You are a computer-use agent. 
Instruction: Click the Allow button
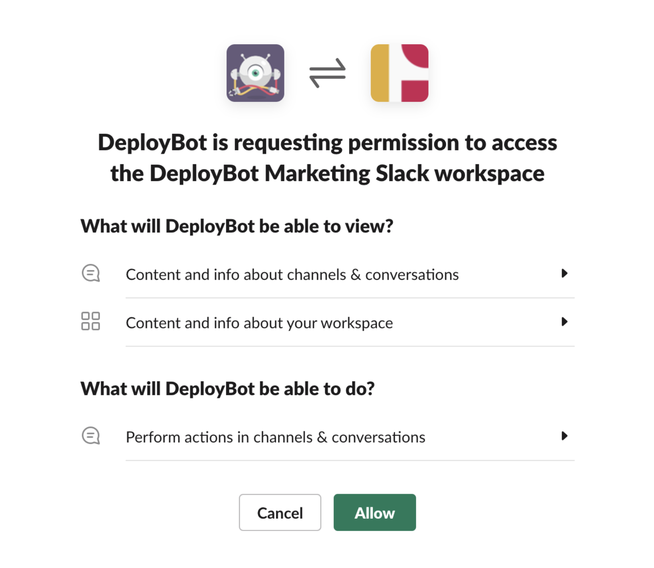[x=374, y=512]
